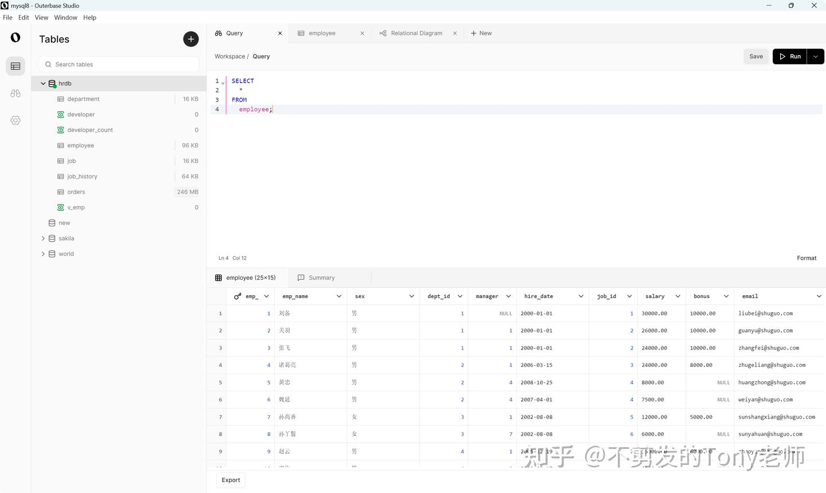The height and width of the screenshot is (493, 826).
Task: Click the primary key icon in emp_ column
Action: [x=237, y=296]
